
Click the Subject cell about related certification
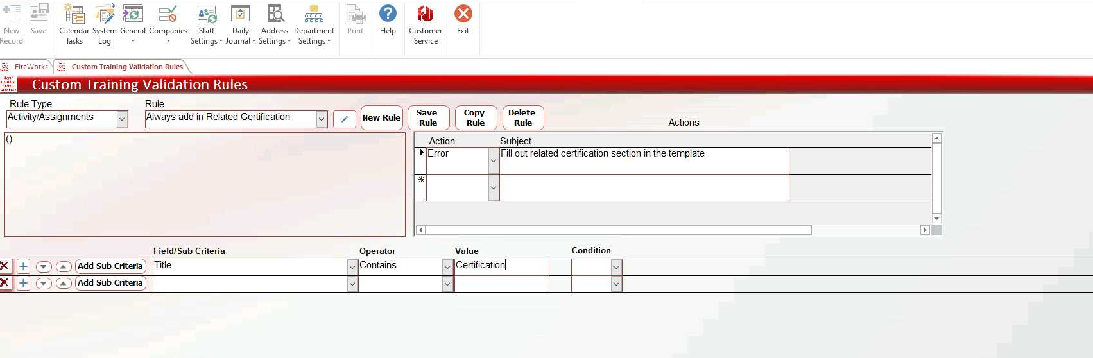(644, 160)
